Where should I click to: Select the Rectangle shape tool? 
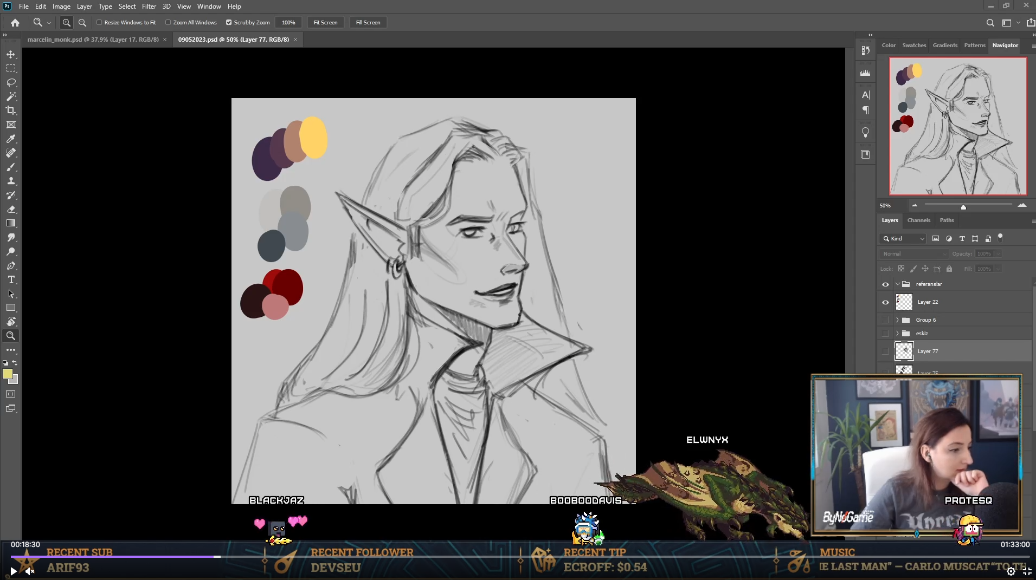point(11,308)
